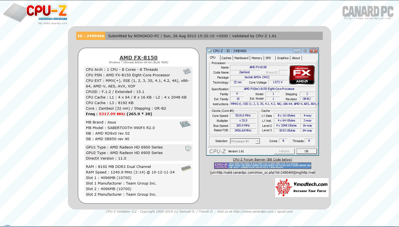This screenshot has height=227, width=399.
Task: Open the Mainboard tab
Action: (x=241, y=58)
